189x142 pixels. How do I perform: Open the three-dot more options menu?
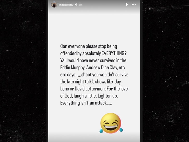[x=134, y=5]
